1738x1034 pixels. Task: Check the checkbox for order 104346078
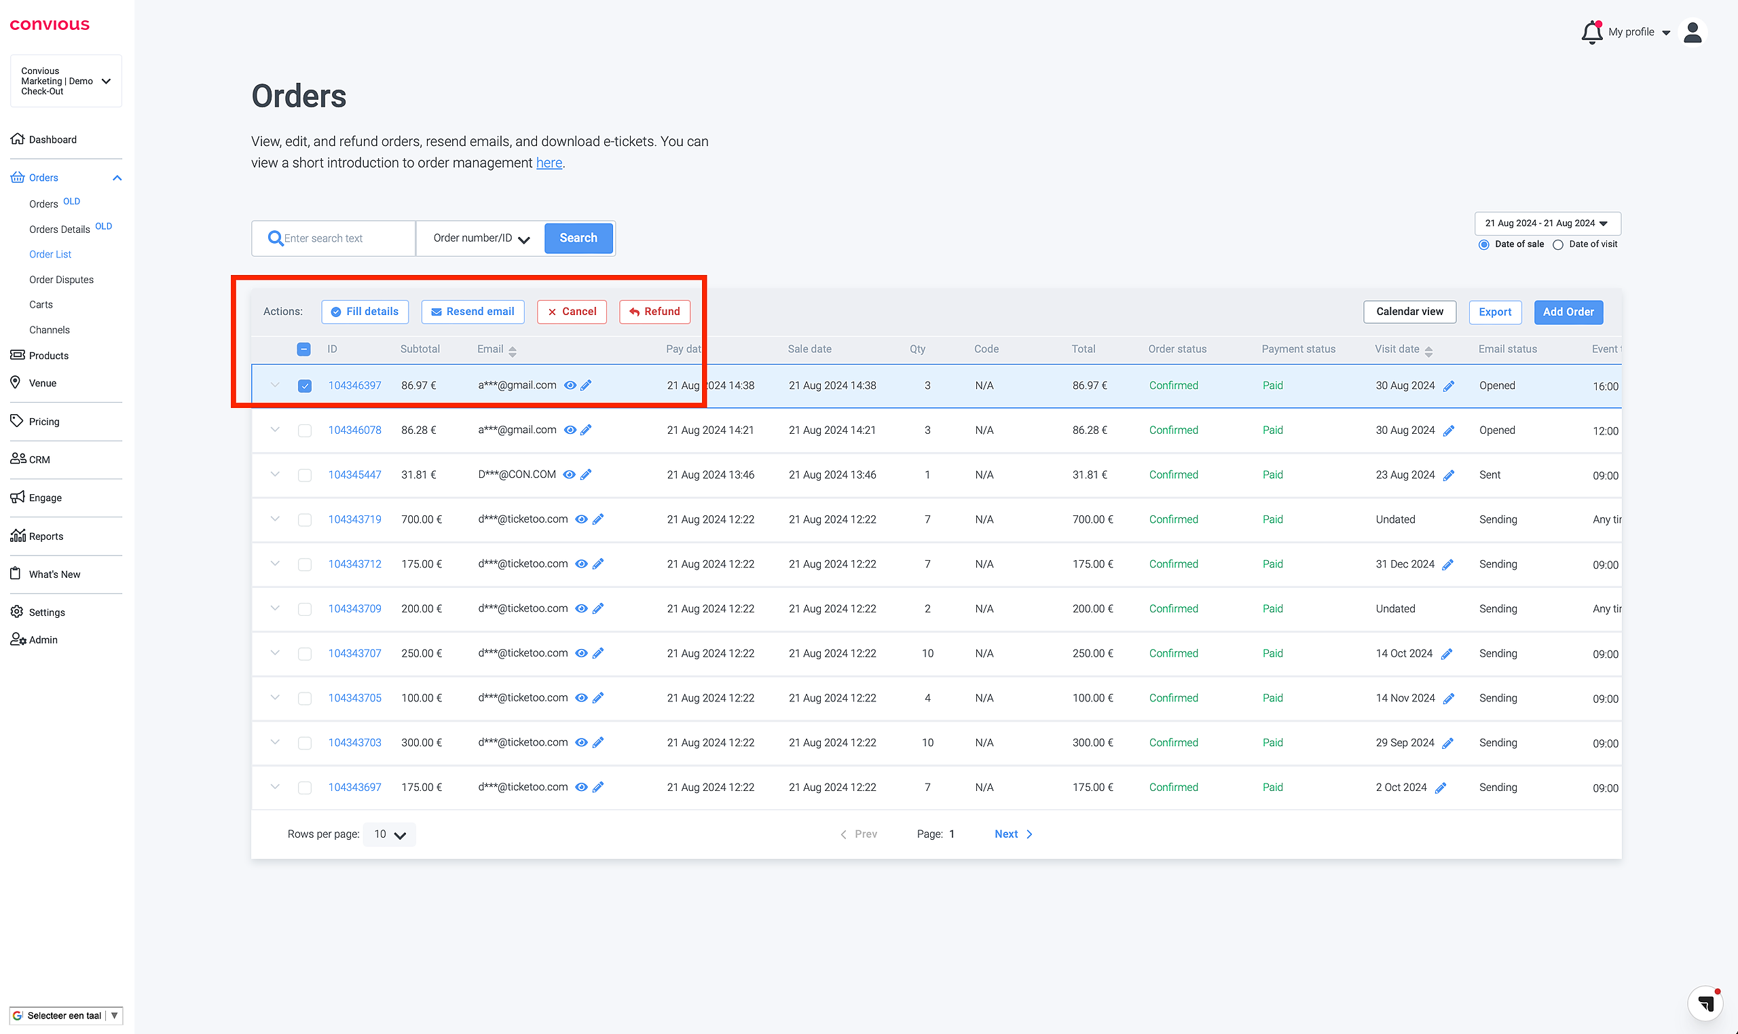[x=304, y=430]
